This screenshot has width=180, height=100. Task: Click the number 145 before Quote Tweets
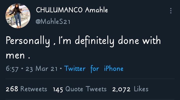coord(58,89)
